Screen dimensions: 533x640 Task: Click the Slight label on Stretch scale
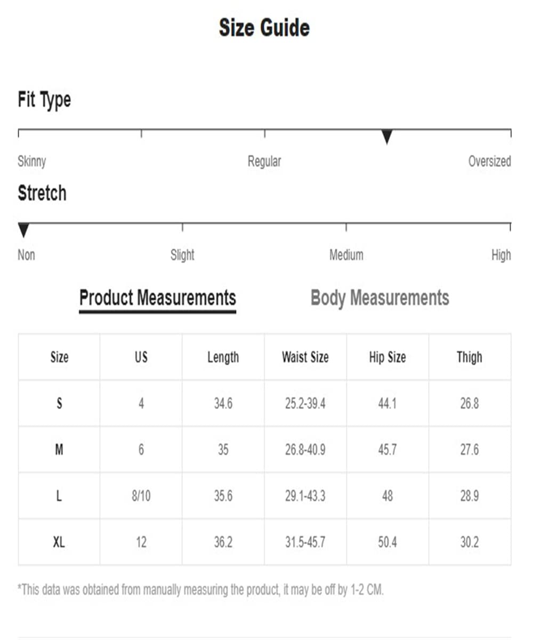pyautogui.click(x=182, y=255)
